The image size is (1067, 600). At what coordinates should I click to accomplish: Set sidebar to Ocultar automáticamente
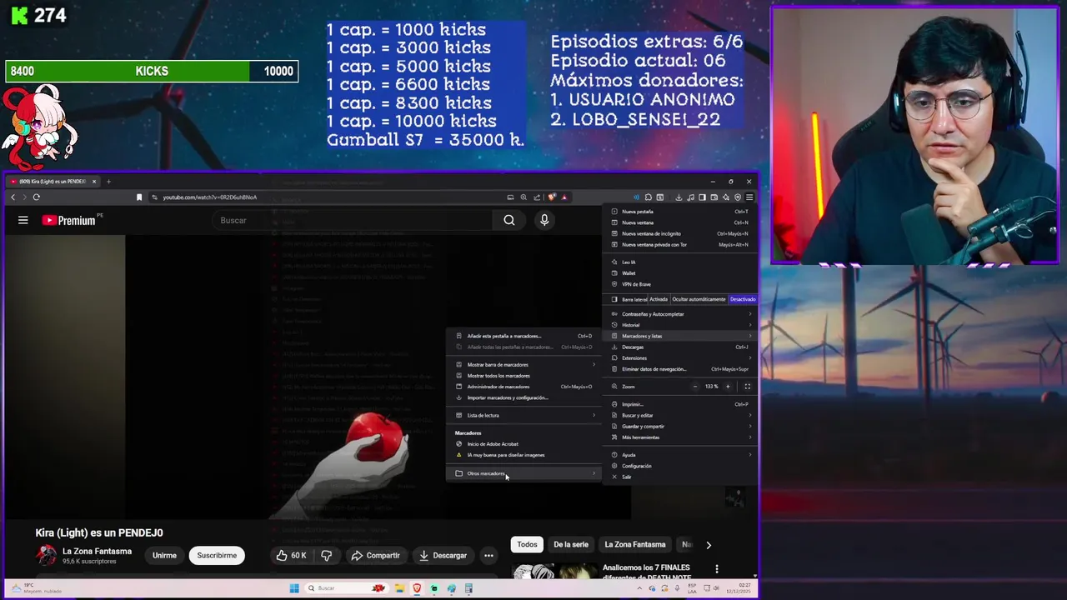[x=699, y=299]
